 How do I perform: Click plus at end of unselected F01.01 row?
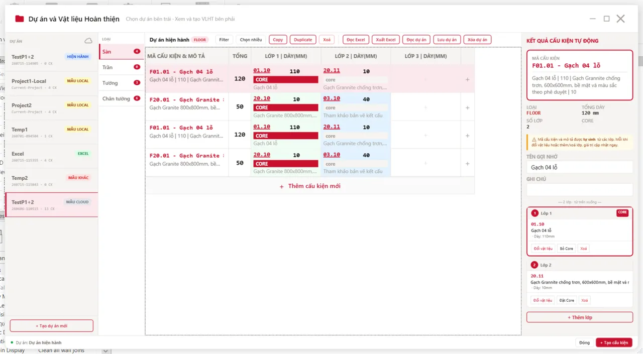(467, 136)
